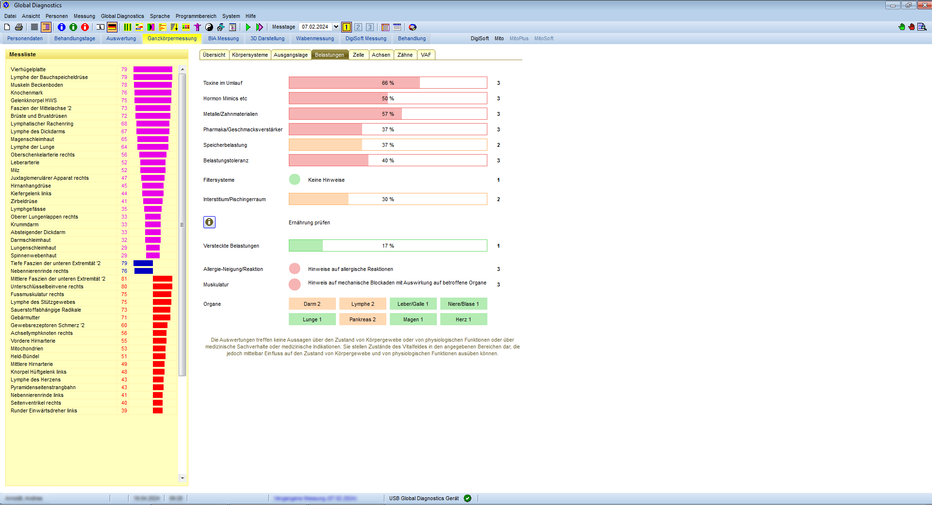
Task: Click the German flag language icon
Action: 112,27
